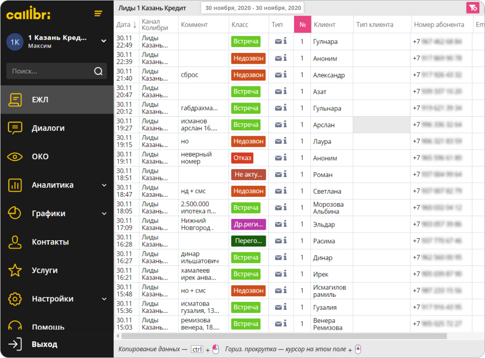Click the Услуги star icon
This screenshot has height=358, width=485.
coord(15,271)
